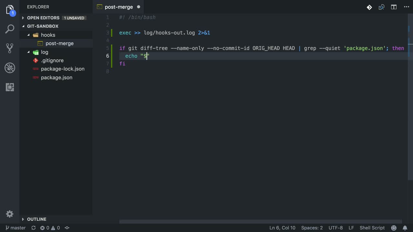Collapse the log folder arrow

[x=28, y=52]
